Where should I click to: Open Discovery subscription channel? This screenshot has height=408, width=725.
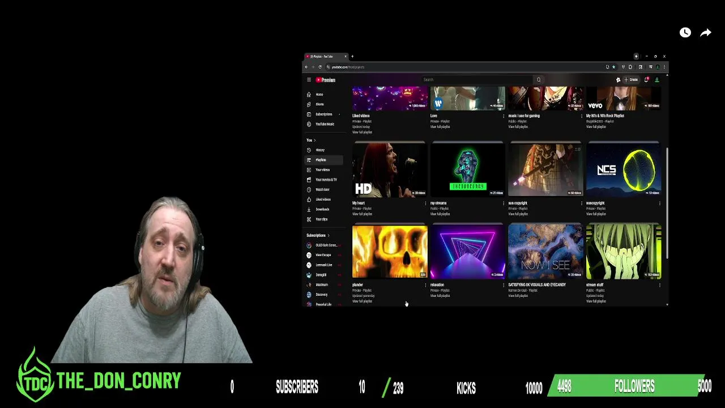(324, 295)
